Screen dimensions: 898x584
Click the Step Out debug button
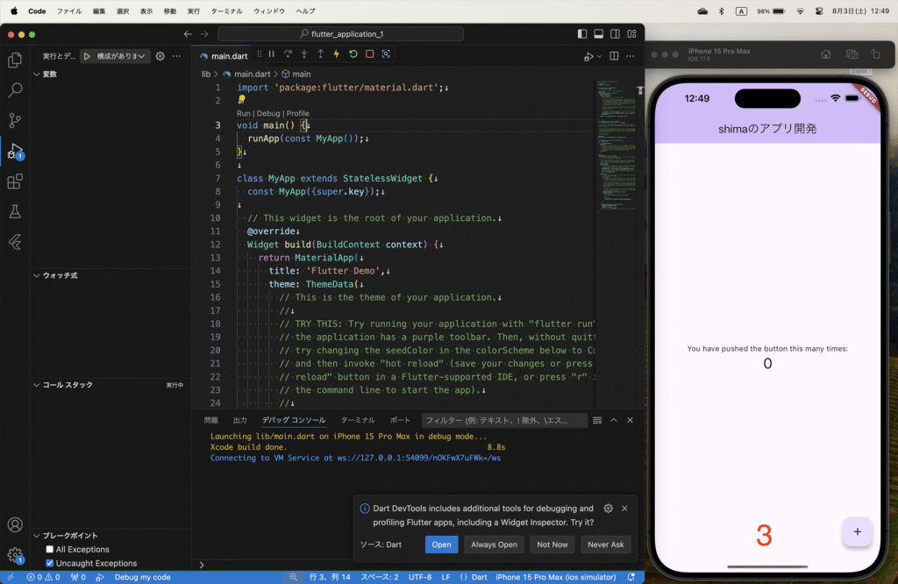pos(321,54)
